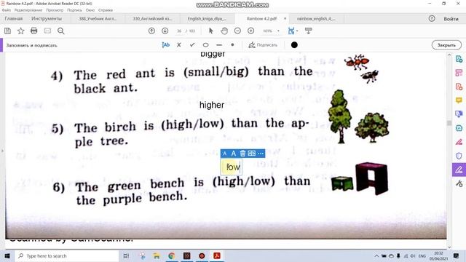The height and width of the screenshot is (262, 466).
Task: Show hidden tray icons chevron
Action: (x=376, y=255)
